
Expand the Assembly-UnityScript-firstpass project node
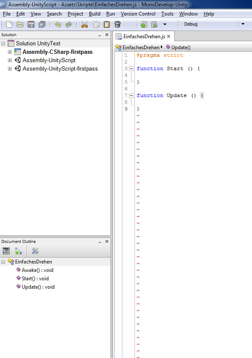coord(10,68)
